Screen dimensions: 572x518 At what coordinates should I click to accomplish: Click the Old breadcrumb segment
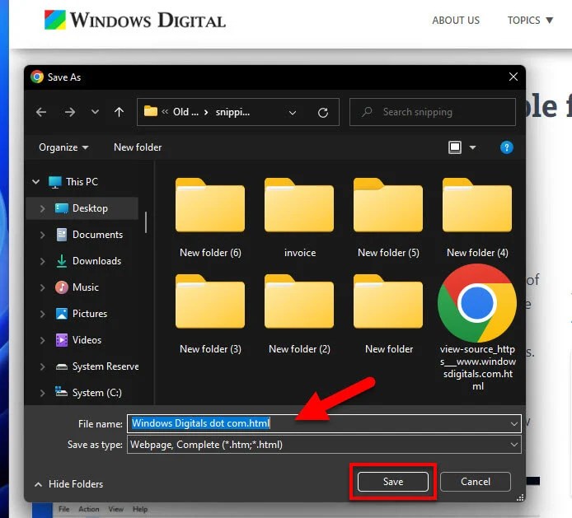(185, 112)
